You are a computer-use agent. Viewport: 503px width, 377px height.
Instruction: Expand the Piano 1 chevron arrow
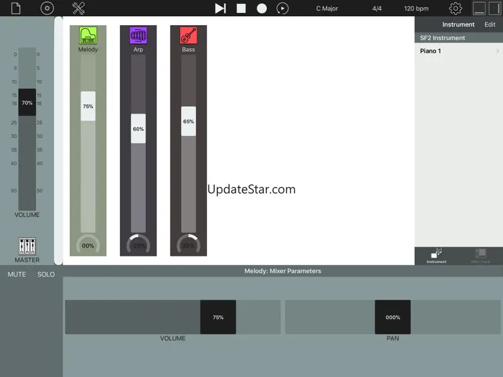498,51
